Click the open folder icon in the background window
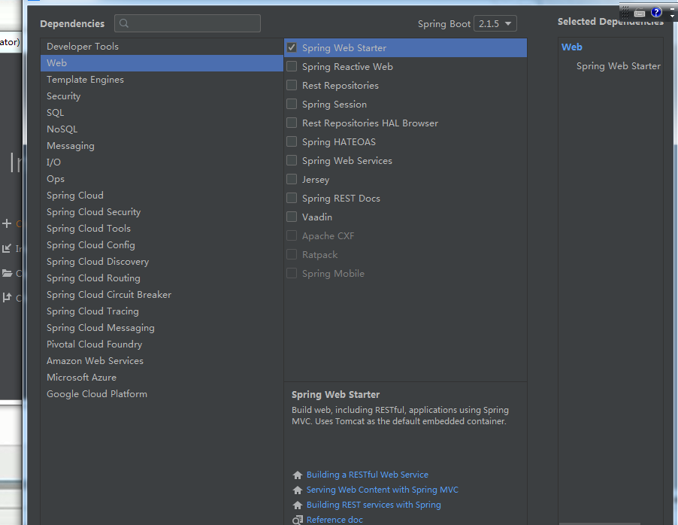 7,273
